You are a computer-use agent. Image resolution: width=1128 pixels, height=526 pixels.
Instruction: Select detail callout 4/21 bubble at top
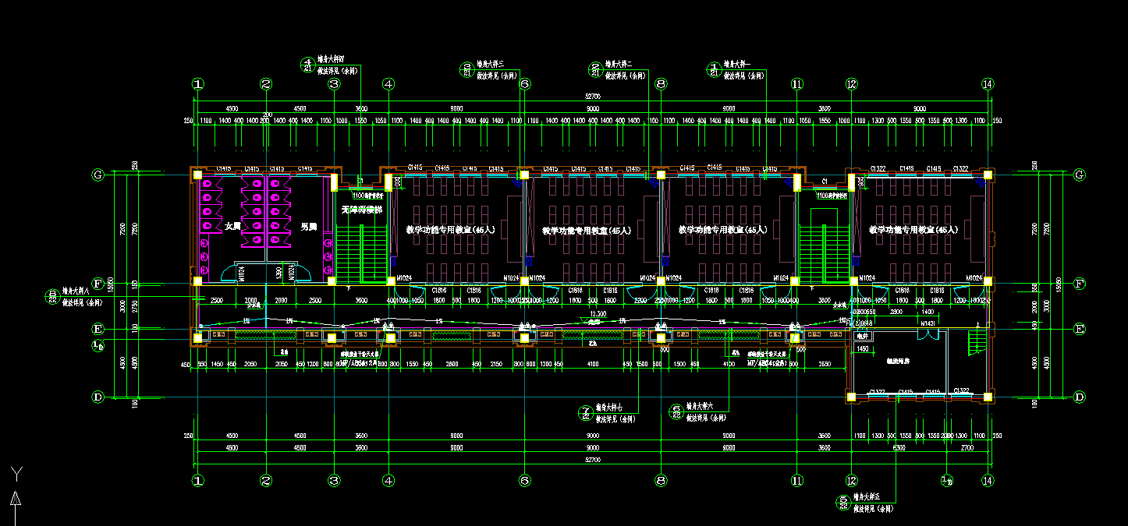pos(308,65)
